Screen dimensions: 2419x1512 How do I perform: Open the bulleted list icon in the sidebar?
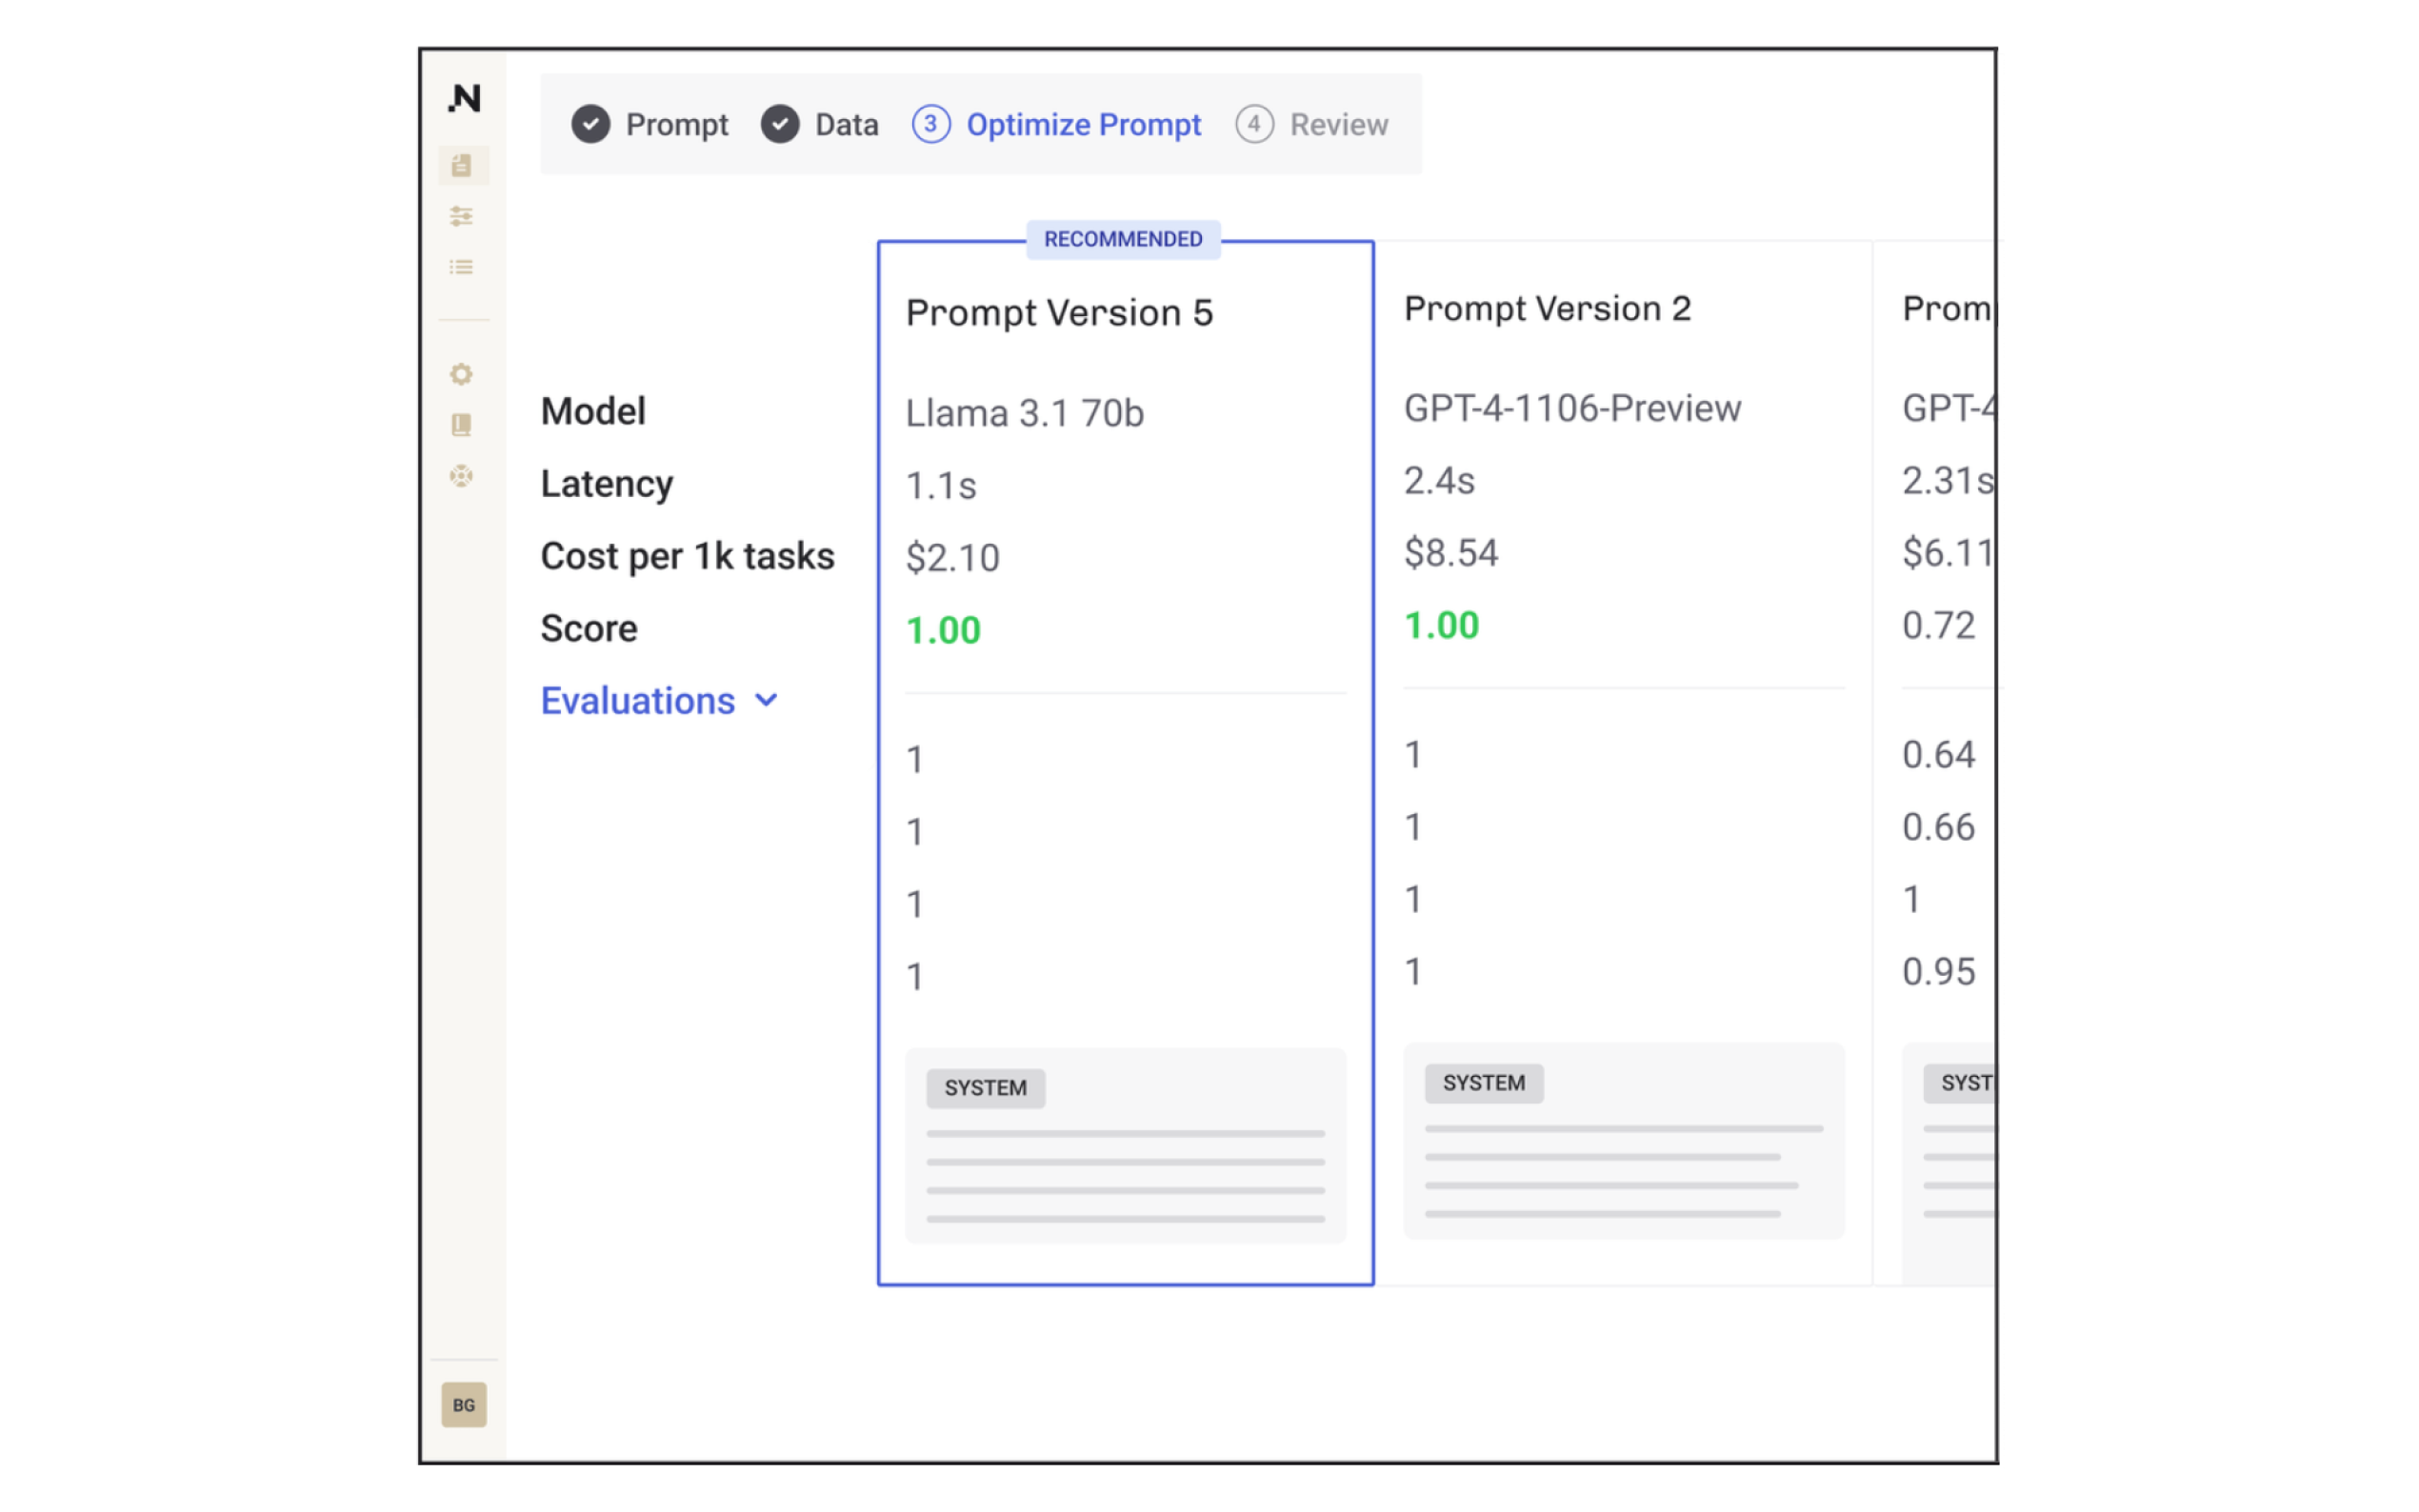(462, 267)
